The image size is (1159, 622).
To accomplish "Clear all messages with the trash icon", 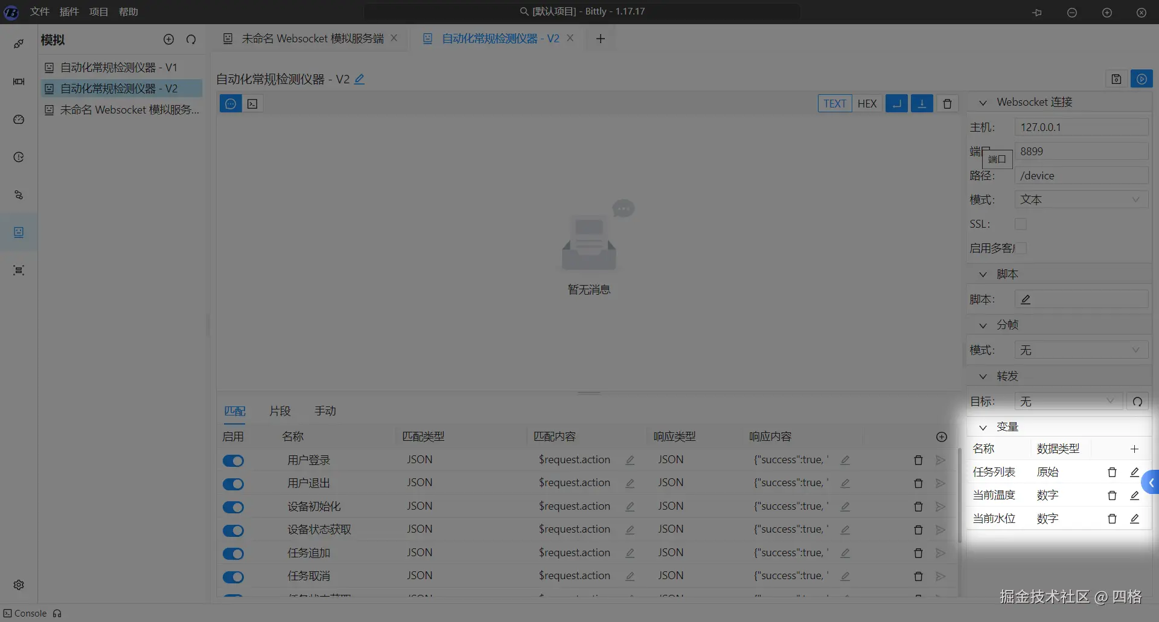I will (947, 104).
